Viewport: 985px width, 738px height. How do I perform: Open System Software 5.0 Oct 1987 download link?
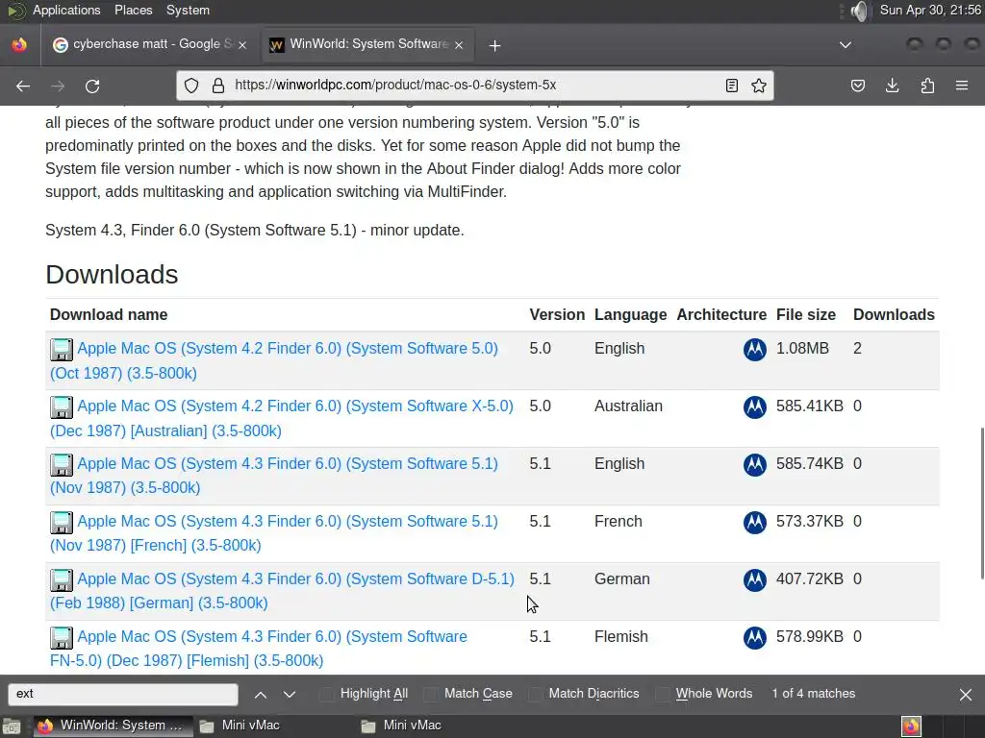274,361
